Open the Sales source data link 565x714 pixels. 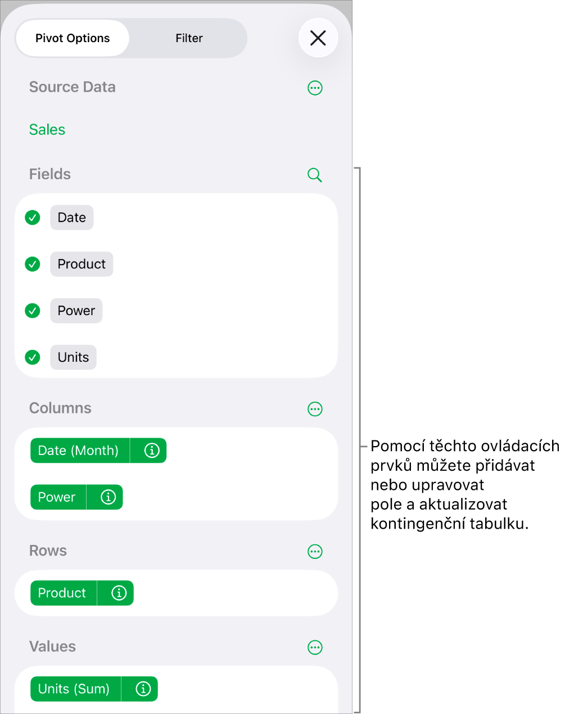[47, 130]
